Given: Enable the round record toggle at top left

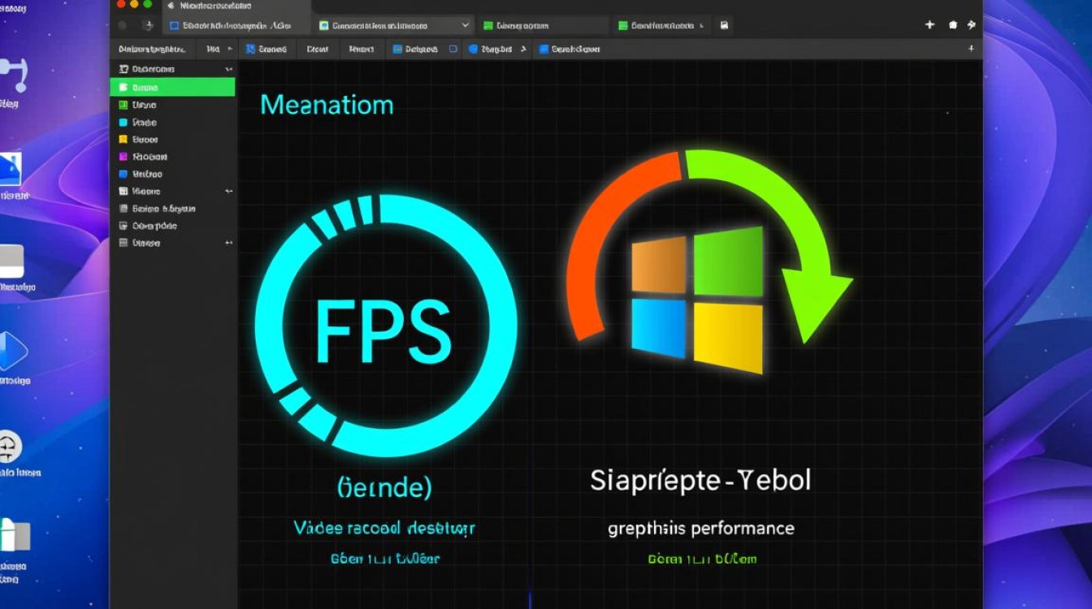Looking at the screenshot, I should click(122, 25).
